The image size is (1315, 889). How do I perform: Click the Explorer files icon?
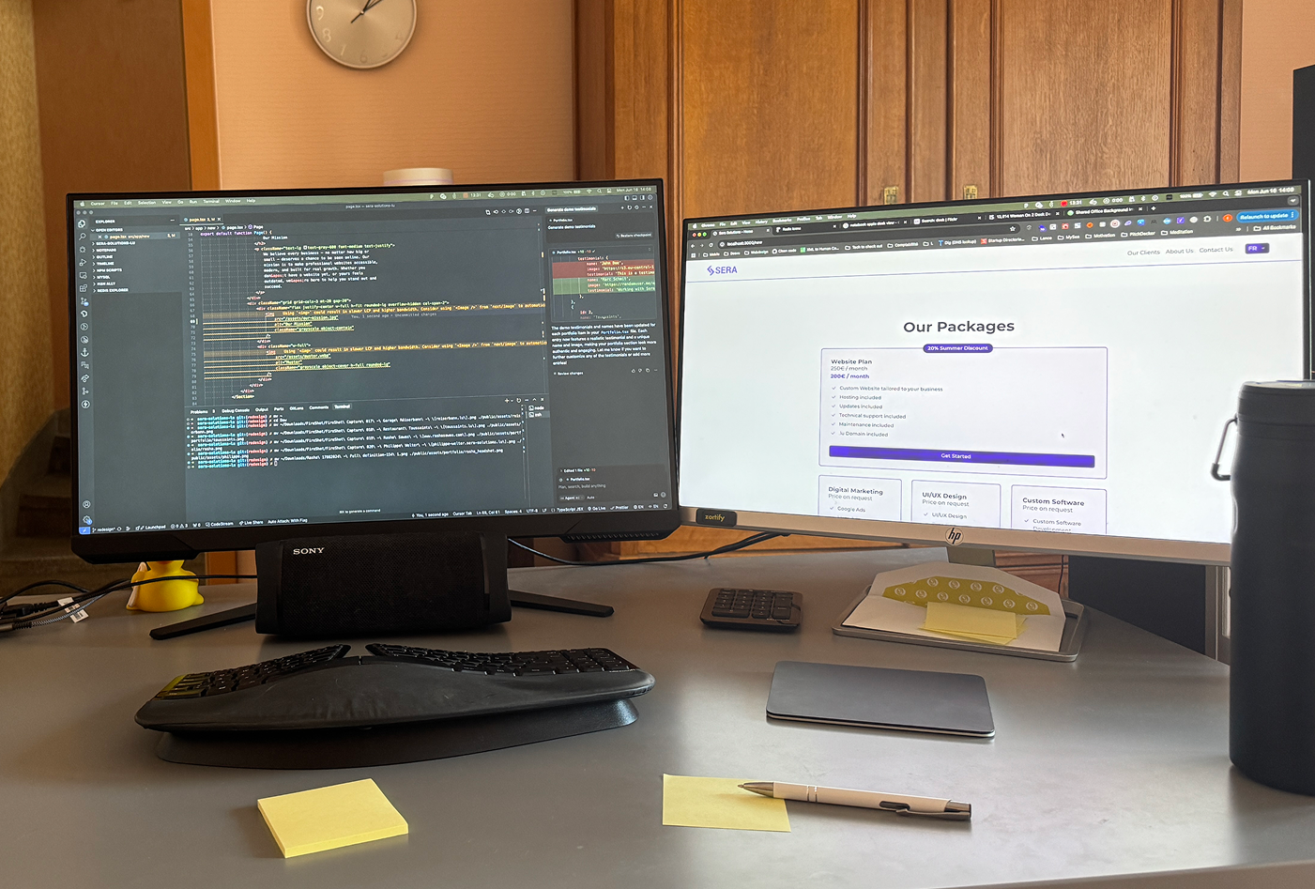83,224
